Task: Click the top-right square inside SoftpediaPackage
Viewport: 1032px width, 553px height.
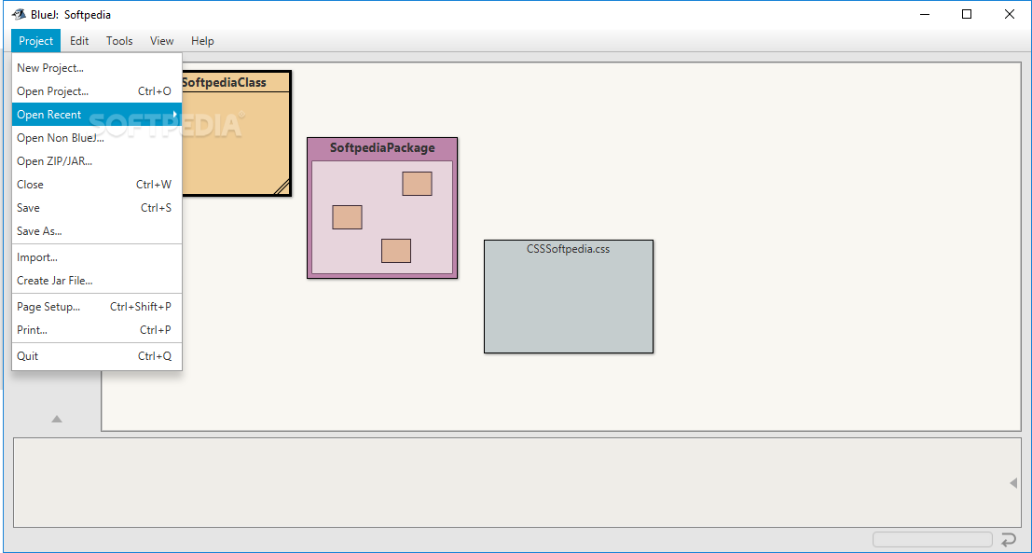Action: [x=418, y=184]
